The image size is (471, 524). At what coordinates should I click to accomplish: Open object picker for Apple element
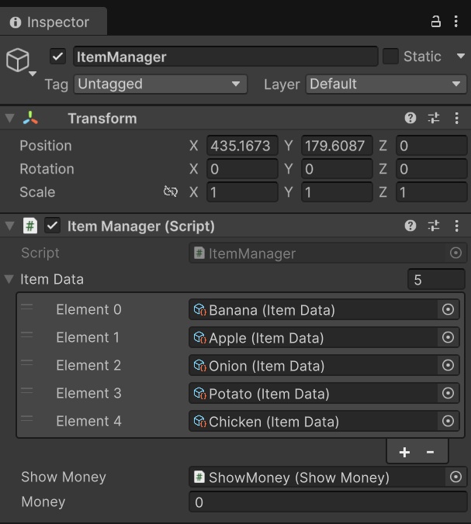(448, 337)
